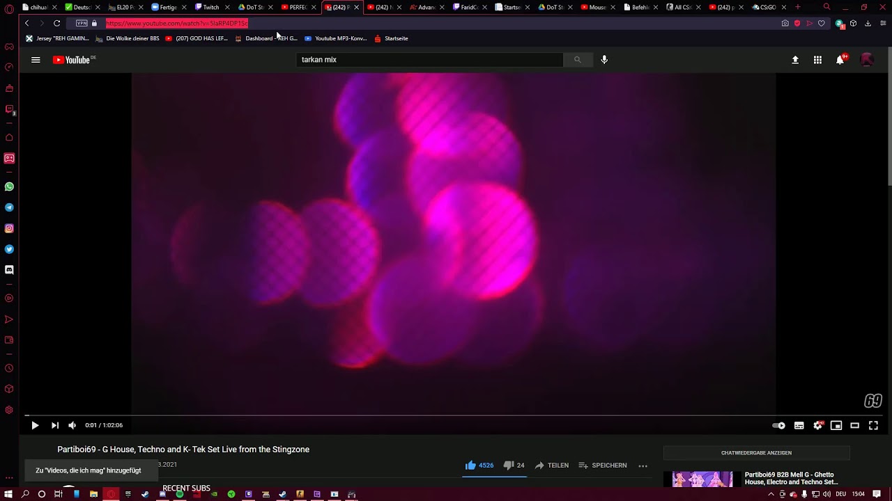Click the search field containing 'tarkan mix'
The image size is (892, 501).
click(430, 60)
